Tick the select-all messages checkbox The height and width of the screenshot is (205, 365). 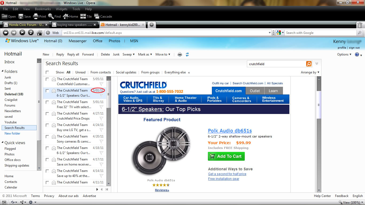(47, 72)
